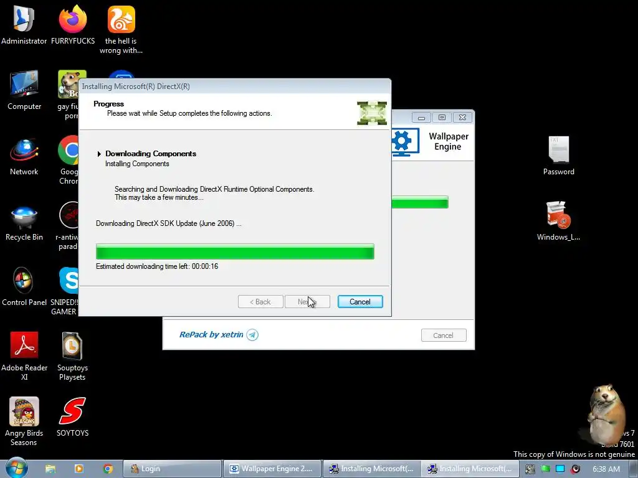Switch to Wallpaper Engine 2... taskbar button

click(x=272, y=469)
